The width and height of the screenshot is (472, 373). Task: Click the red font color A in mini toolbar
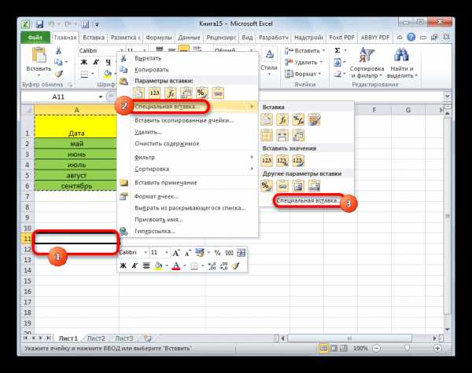pos(176,265)
